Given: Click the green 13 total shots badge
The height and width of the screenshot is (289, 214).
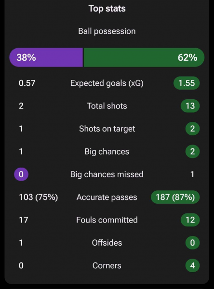Looking at the screenshot, I should [x=190, y=106].
